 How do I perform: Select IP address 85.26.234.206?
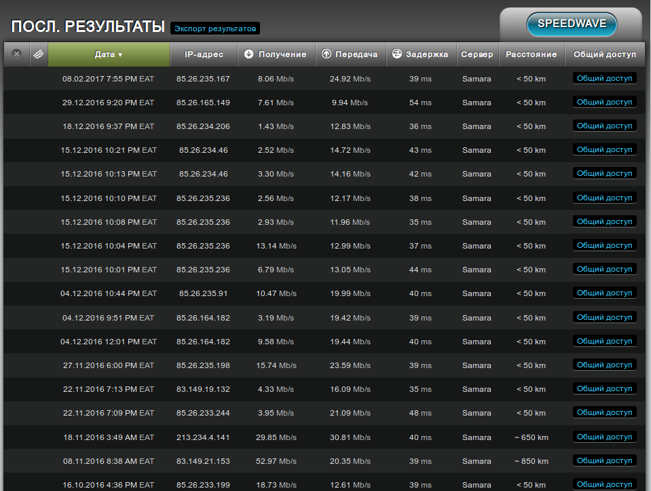[x=203, y=126]
